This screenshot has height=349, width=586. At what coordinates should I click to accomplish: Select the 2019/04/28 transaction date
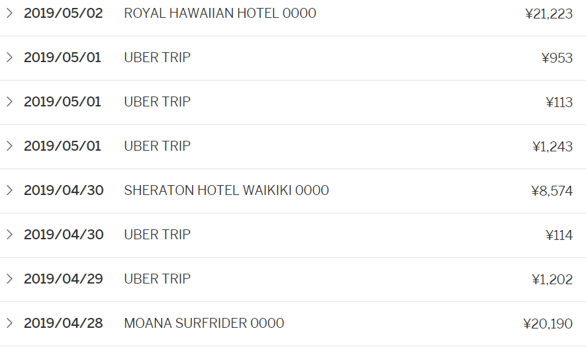(64, 323)
